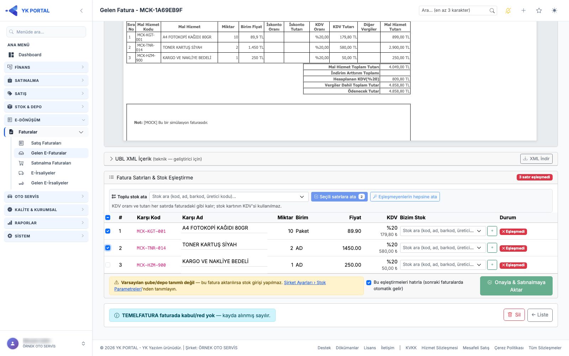
Task: Uncheck the row 1 A4 FOTOKOPİ KAĞIDI checkbox
Action: coord(108,231)
